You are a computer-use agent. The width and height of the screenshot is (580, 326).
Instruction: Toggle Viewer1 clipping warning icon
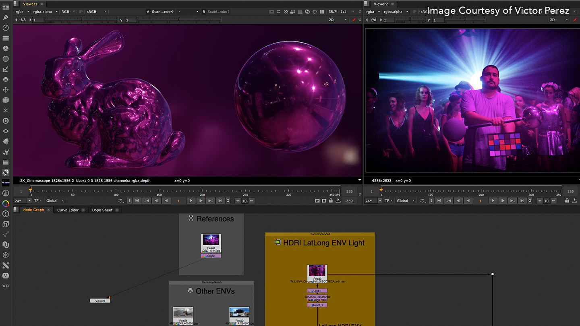click(x=271, y=12)
